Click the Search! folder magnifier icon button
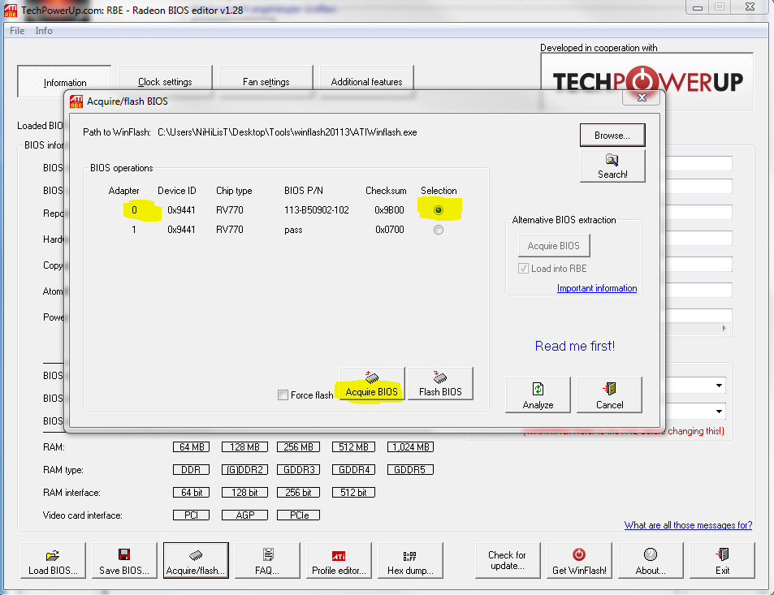774x595 pixels. click(612, 166)
